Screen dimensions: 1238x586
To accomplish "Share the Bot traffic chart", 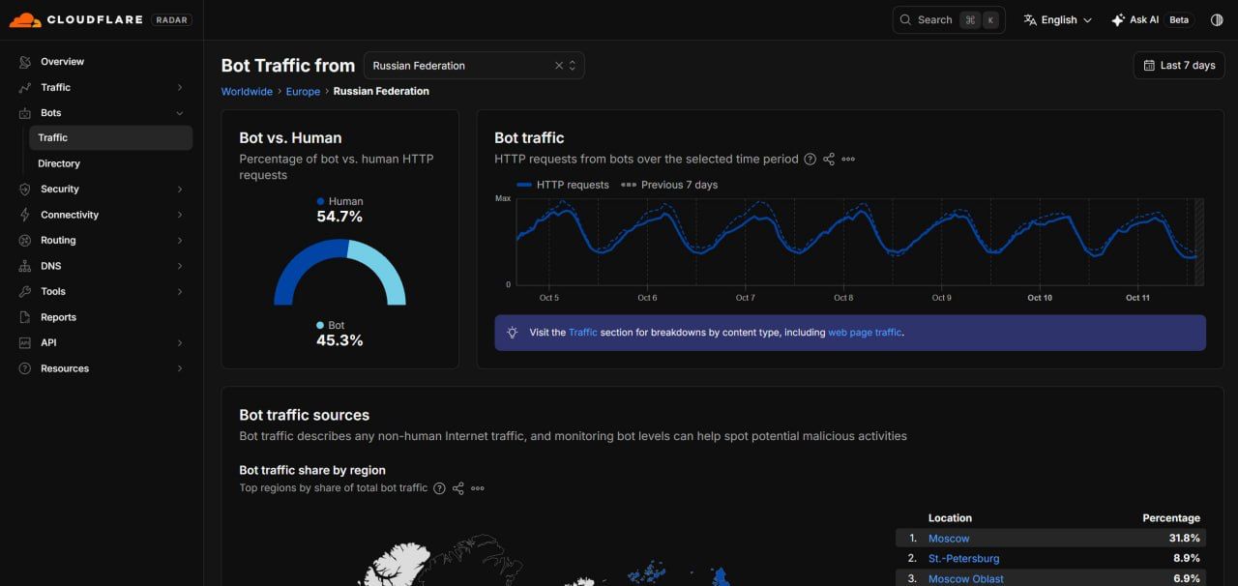I will tap(829, 160).
